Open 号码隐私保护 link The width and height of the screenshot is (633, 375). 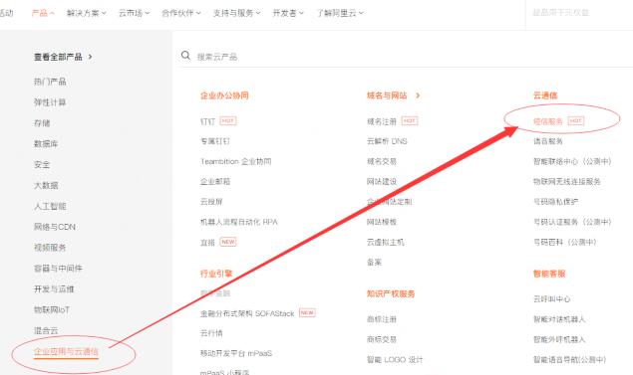coord(555,202)
